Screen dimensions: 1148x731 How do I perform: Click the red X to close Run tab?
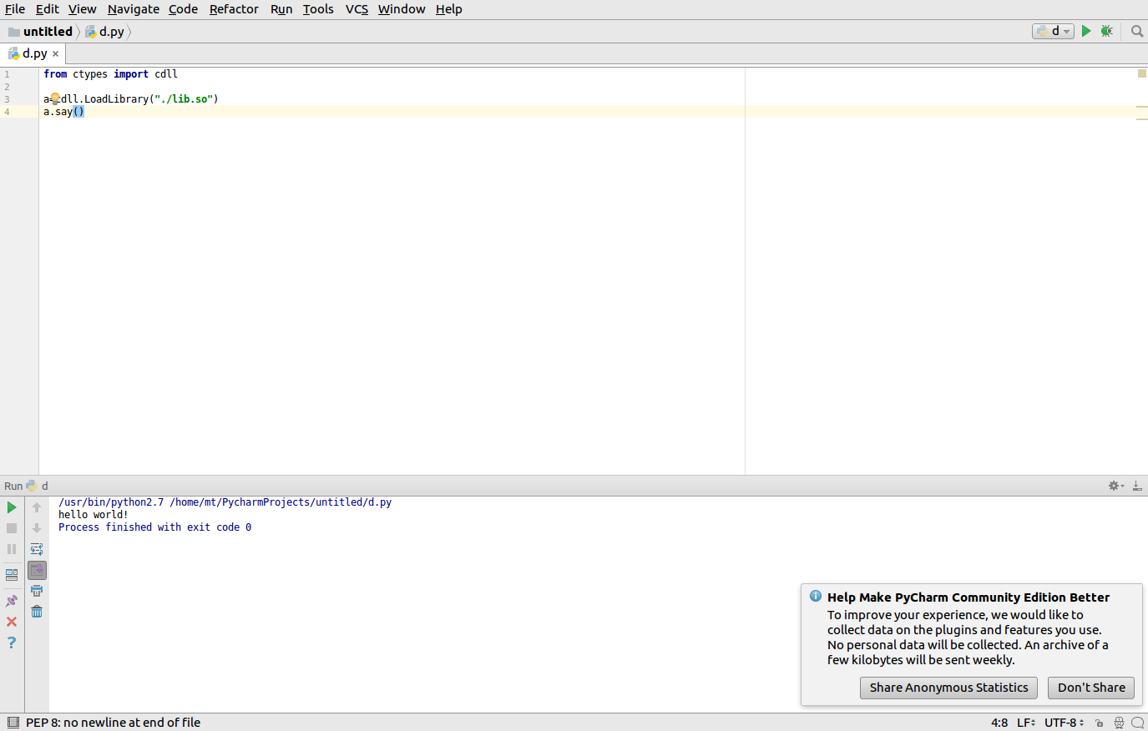coord(12,622)
